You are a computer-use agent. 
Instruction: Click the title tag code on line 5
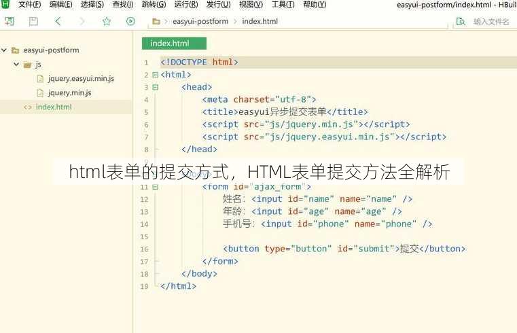[285, 112]
